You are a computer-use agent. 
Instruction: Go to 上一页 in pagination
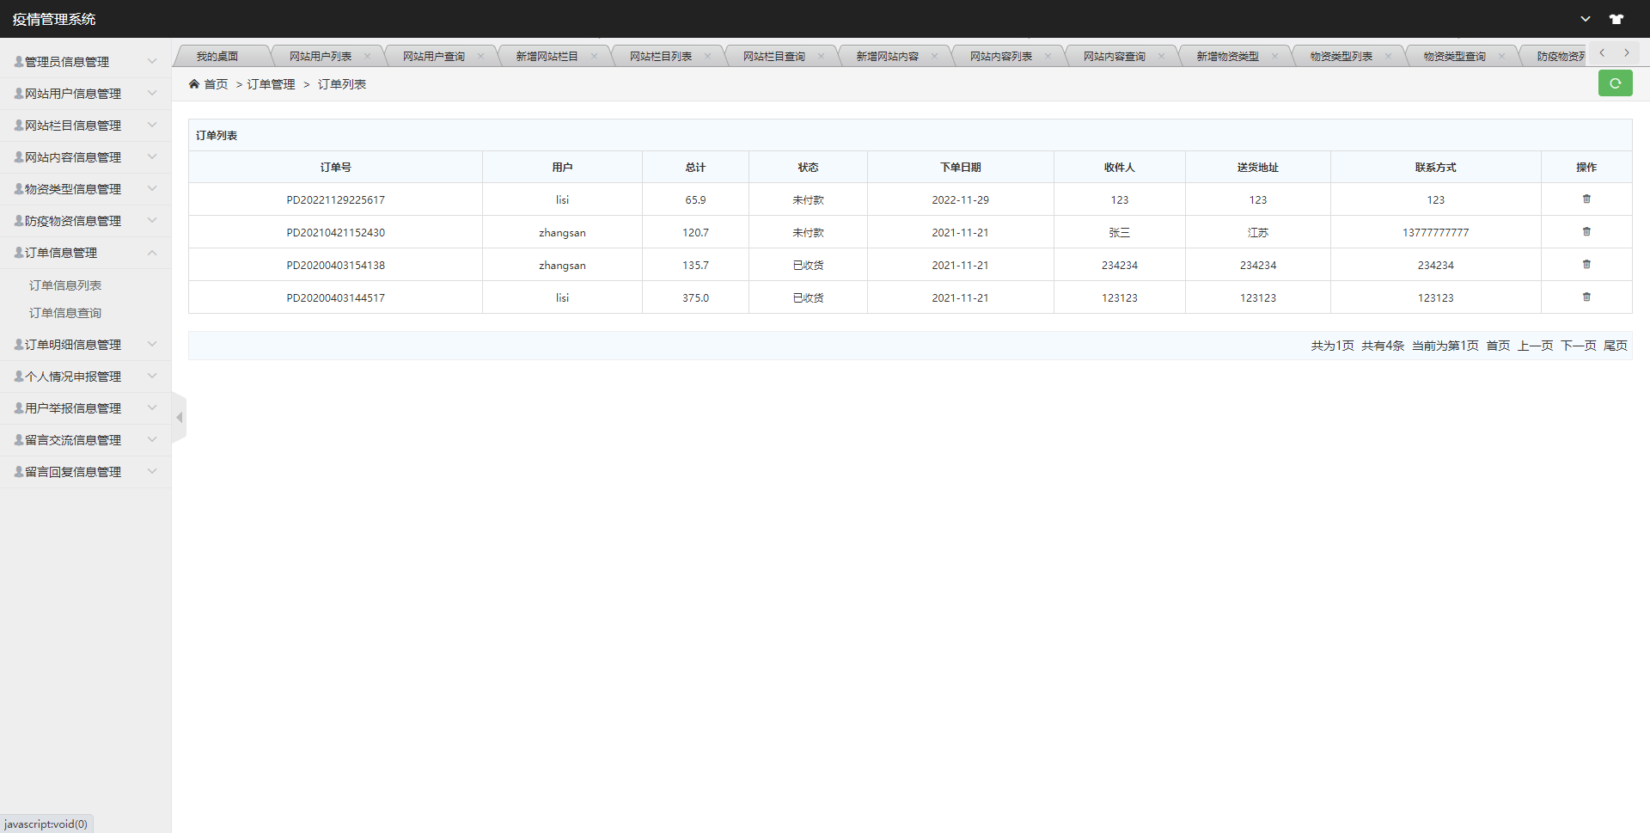click(x=1536, y=346)
